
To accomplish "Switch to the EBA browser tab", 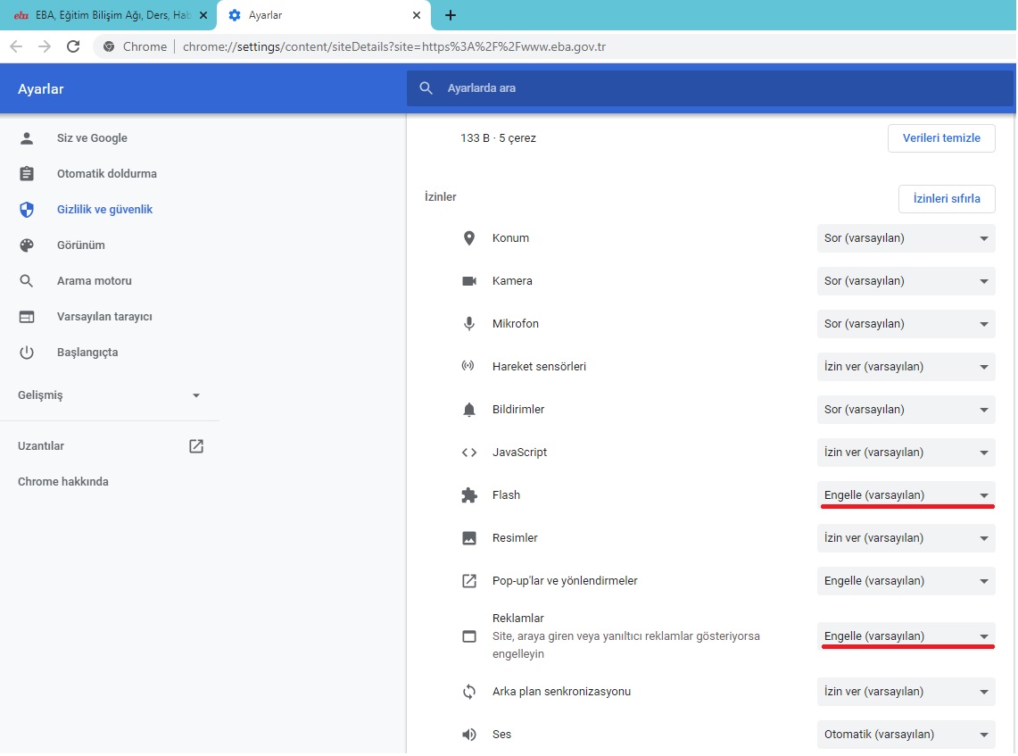I will pyautogui.click(x=107, y=15).
